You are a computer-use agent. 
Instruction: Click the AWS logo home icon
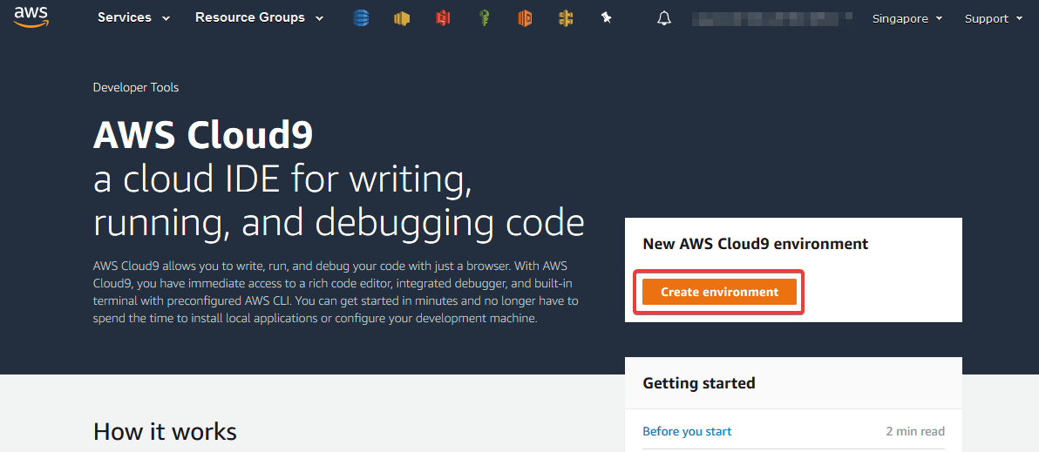point(31,17)
